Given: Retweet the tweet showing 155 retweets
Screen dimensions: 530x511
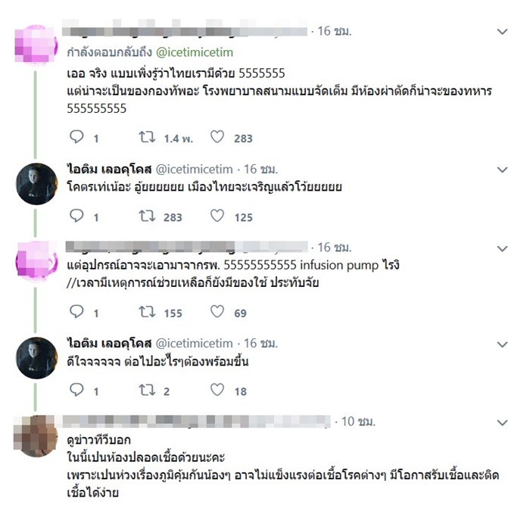Looking at the screenshot, I should point(148,311).
